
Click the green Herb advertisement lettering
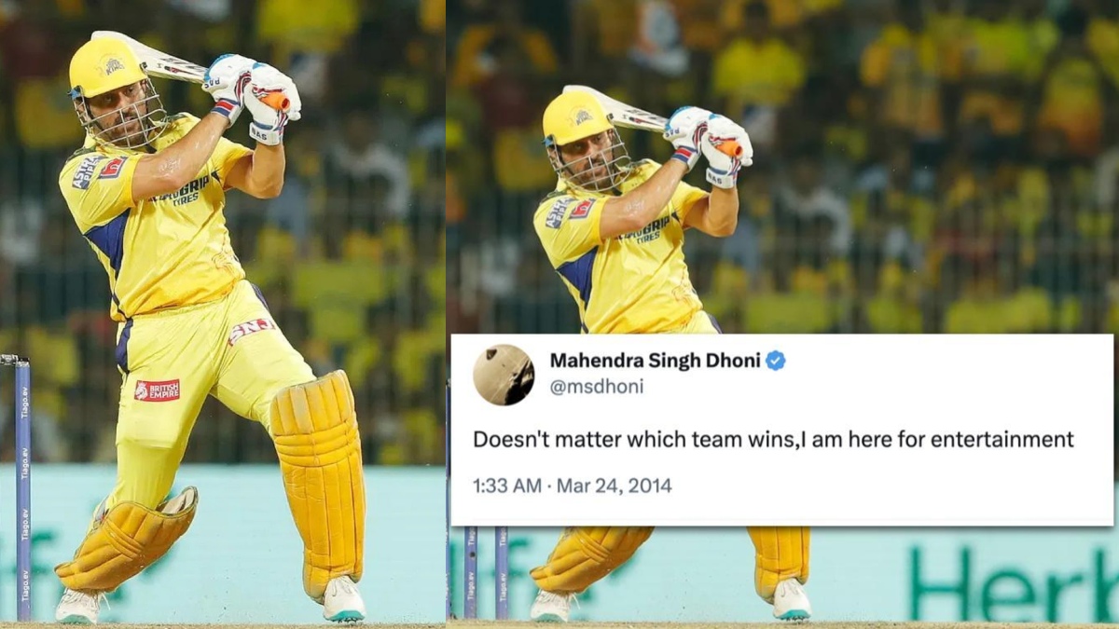(x=1014, y=583)
